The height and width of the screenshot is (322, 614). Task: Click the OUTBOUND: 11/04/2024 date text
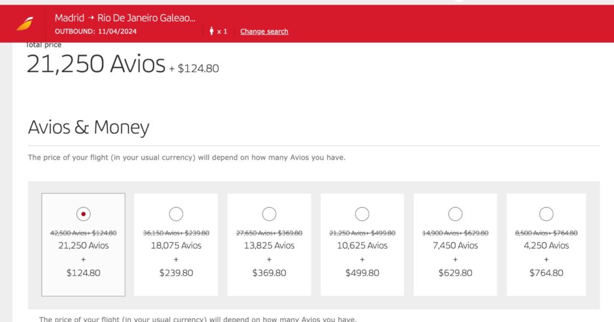[x=96, y=31]
